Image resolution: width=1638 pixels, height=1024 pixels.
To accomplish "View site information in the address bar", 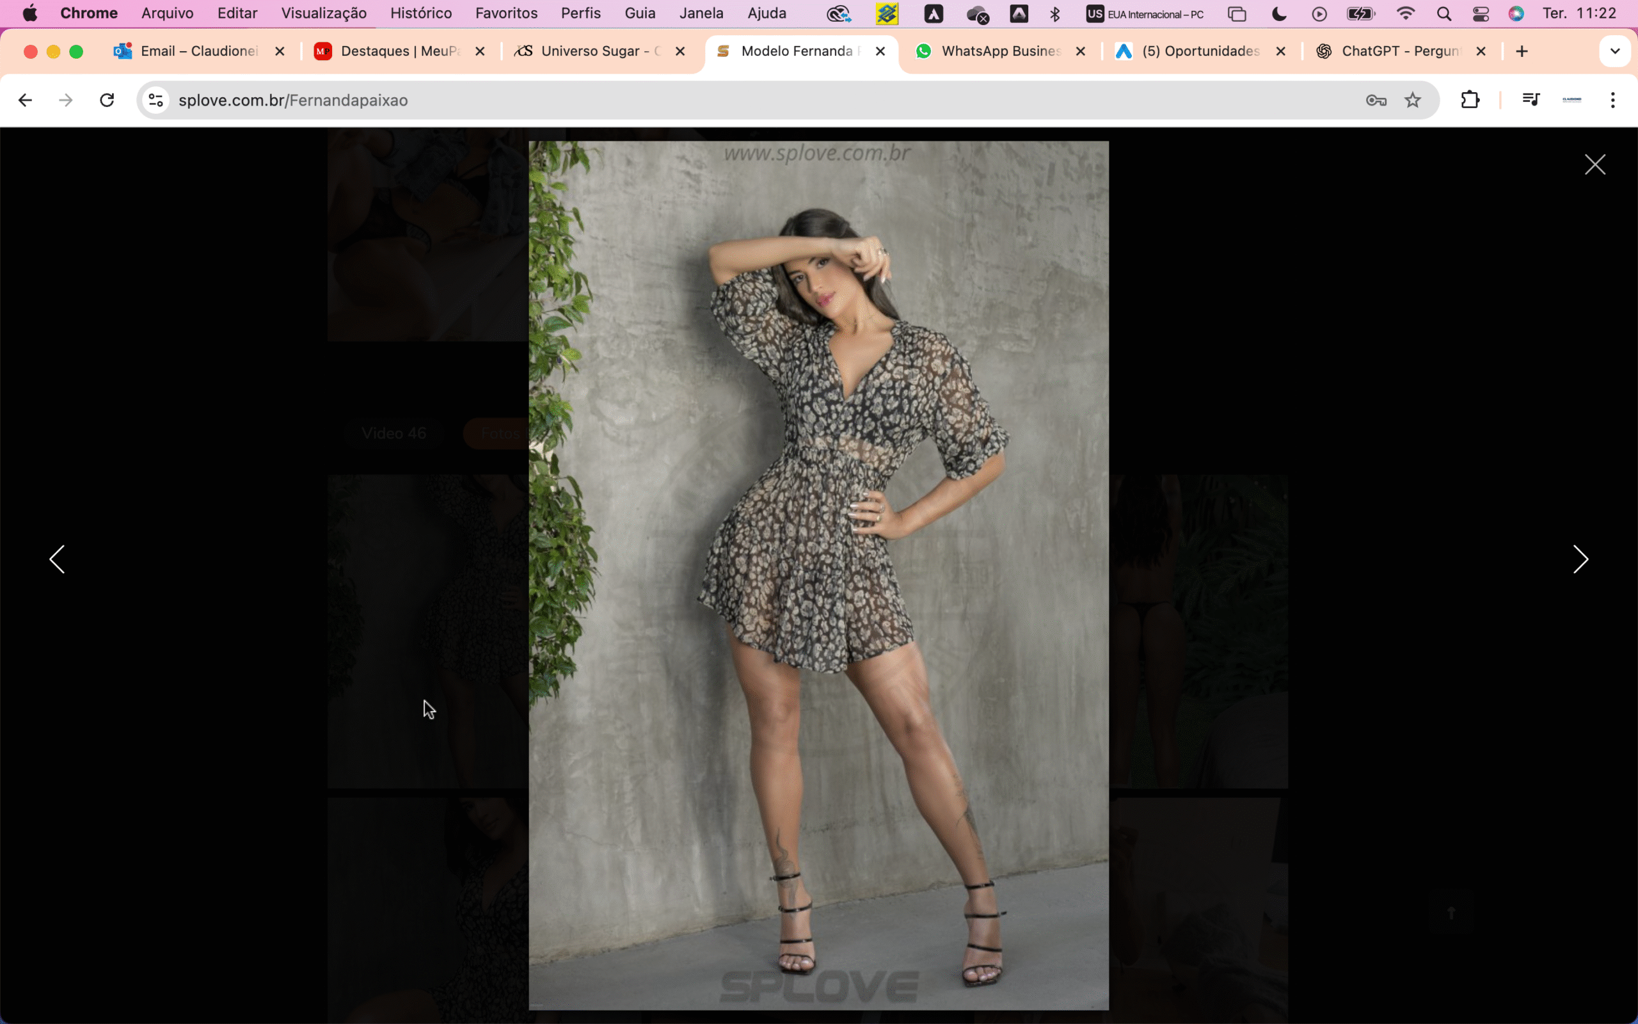I will click(156, 100).
